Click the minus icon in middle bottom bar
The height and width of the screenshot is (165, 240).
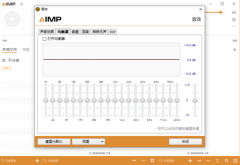(134, 161)
